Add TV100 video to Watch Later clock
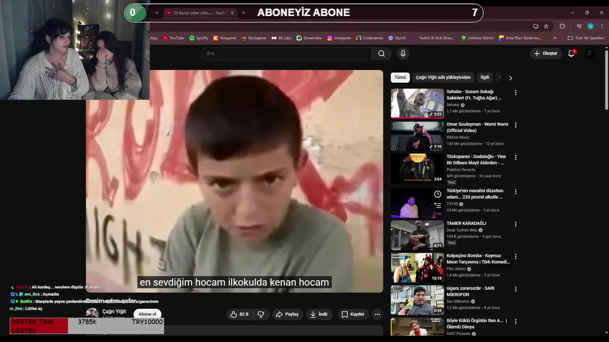 pyautogui.click(x=438, y=194)
